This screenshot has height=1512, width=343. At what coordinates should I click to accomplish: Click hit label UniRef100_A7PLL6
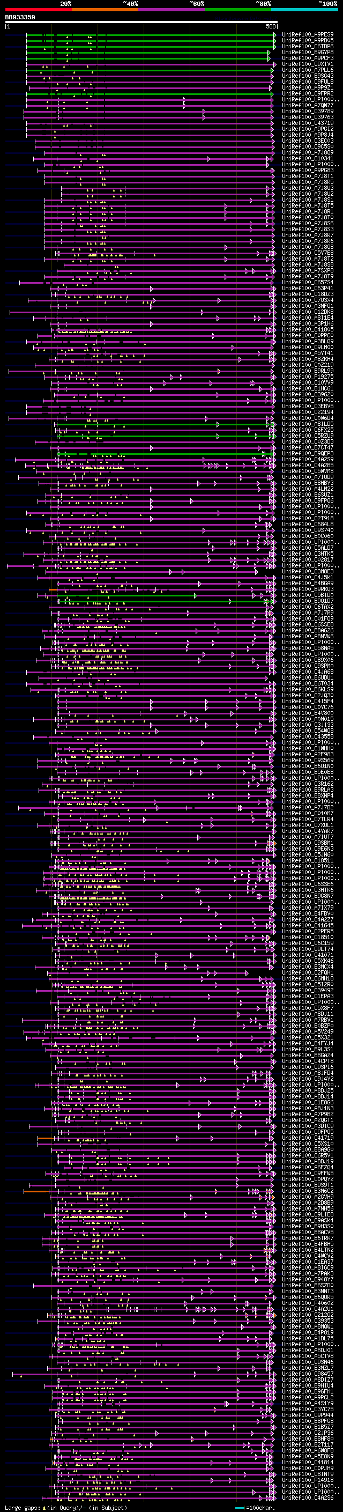(308, 70)
